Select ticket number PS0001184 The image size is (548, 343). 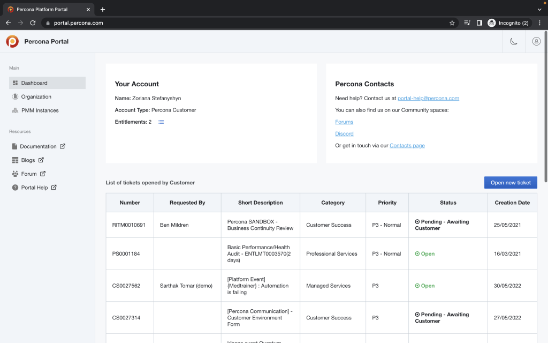[126, 253]
